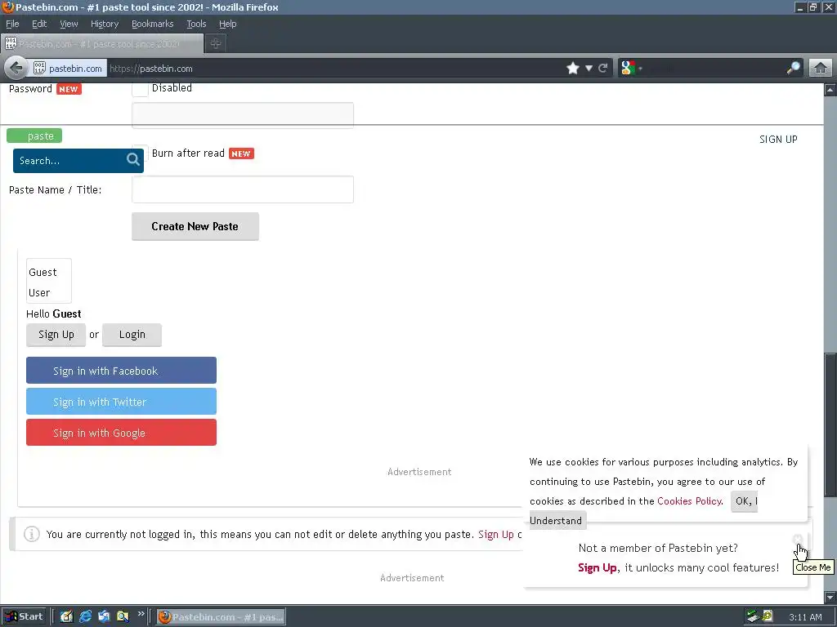Open the Edit menu
The height and width of the screenshot is (627, 837).
tap(39, 24)
